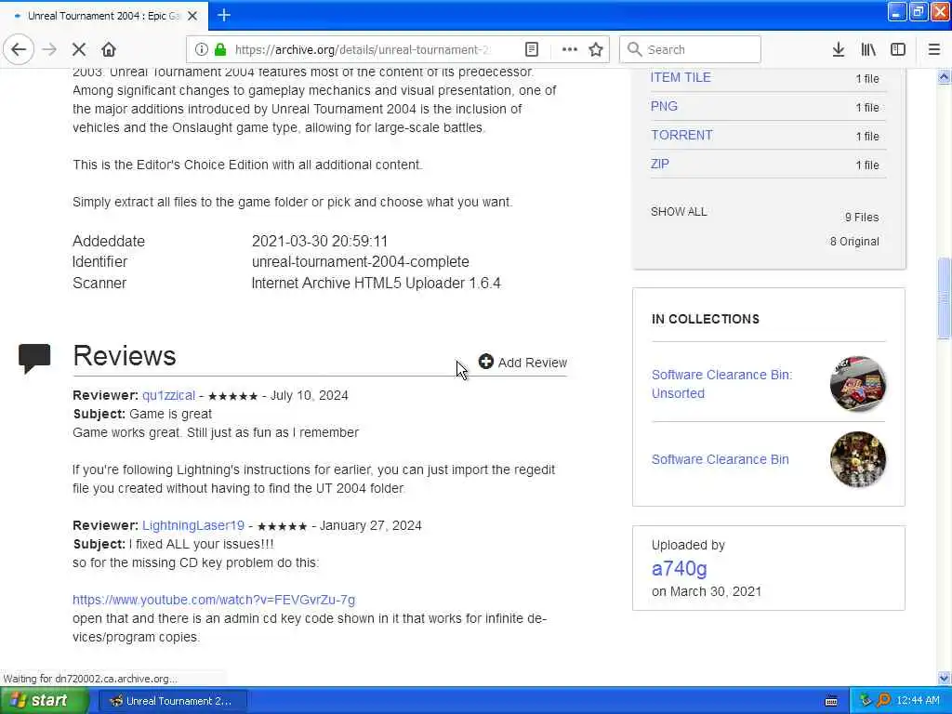952x714 pixels.
Task: Click the identifier unreal-tournament-2004-complete value
Action: click(x=360, y=261)
